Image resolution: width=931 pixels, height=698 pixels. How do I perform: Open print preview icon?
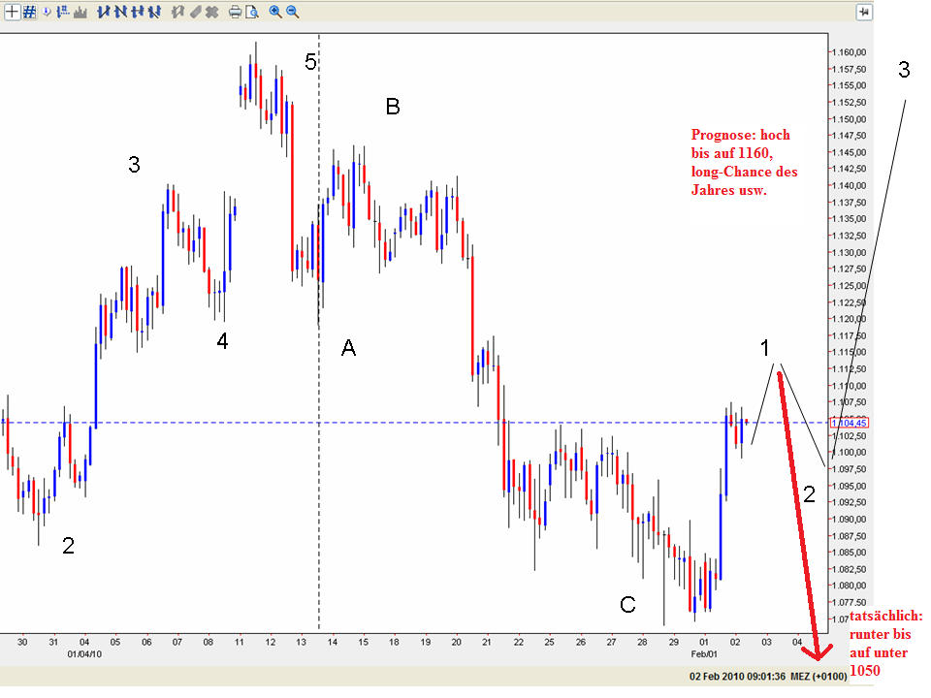pos(252,12)
